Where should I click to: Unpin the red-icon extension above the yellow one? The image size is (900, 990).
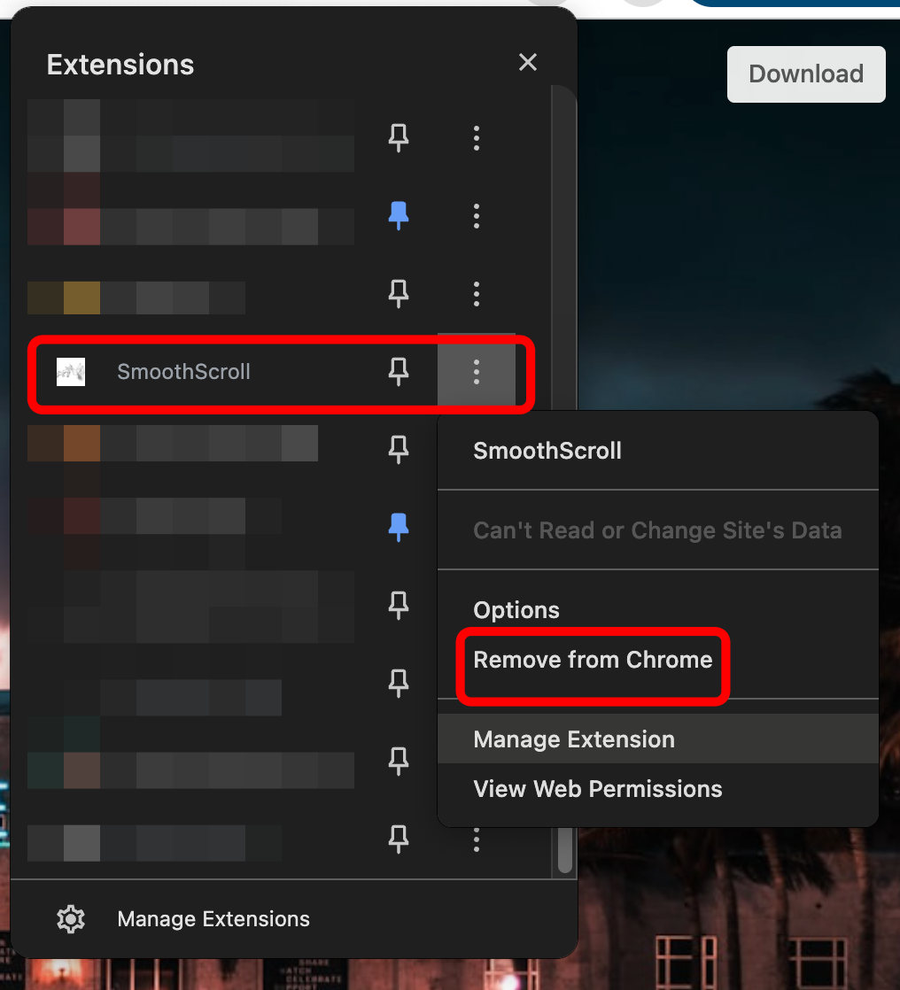tap(399, 216)
